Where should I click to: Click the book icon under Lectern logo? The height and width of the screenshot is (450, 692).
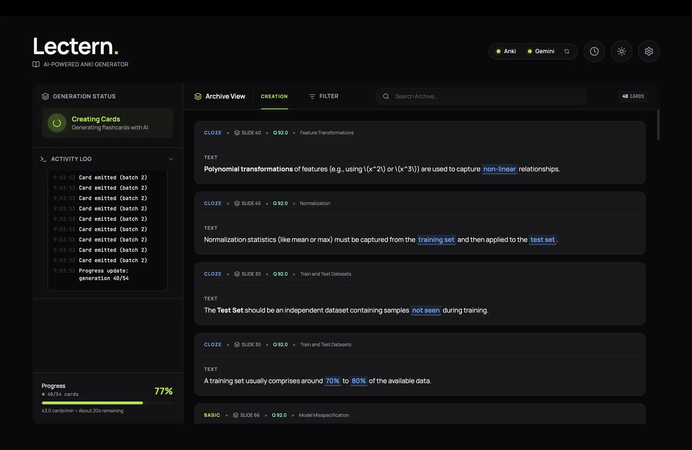click(36, 65)
